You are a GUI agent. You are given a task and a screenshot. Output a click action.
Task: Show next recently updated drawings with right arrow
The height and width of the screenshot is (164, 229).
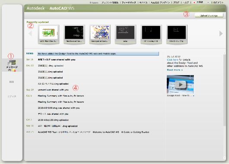point(221,34)
